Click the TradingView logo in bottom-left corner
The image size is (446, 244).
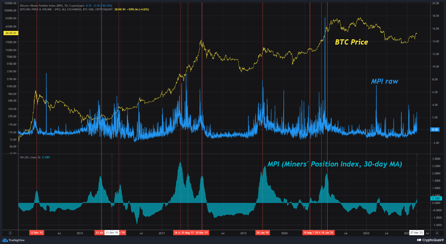click(x=5, y=239)
